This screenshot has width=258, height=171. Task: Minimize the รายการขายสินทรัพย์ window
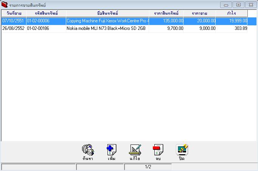[226, 5]
